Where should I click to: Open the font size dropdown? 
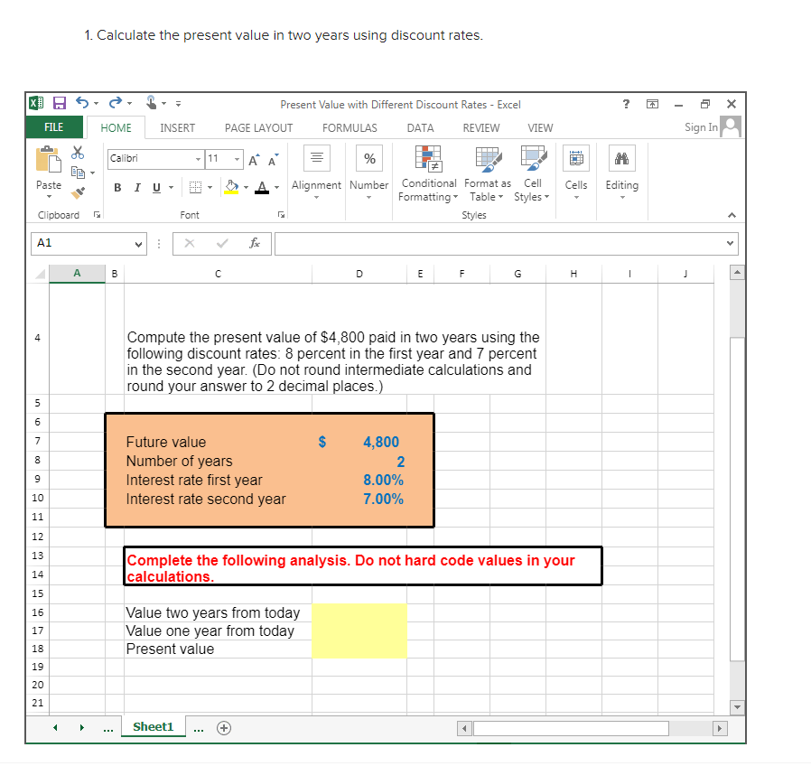point(237,160)
